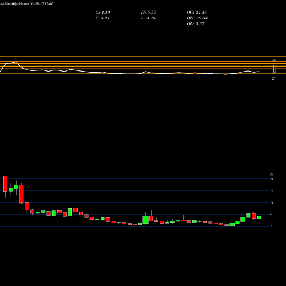The width and height of the screenshot is (286, 286).
Task: Click the '6' price axis label
Action: point(271,214)
